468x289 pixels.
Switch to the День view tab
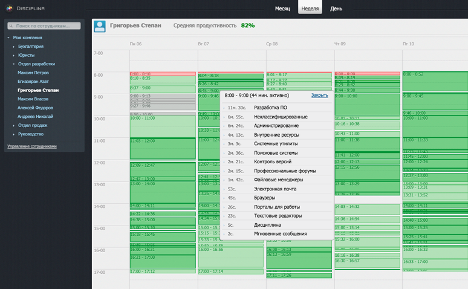pos(336,8)
